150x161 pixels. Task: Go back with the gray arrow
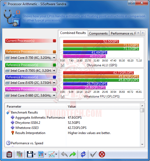(x=64, y=154)
